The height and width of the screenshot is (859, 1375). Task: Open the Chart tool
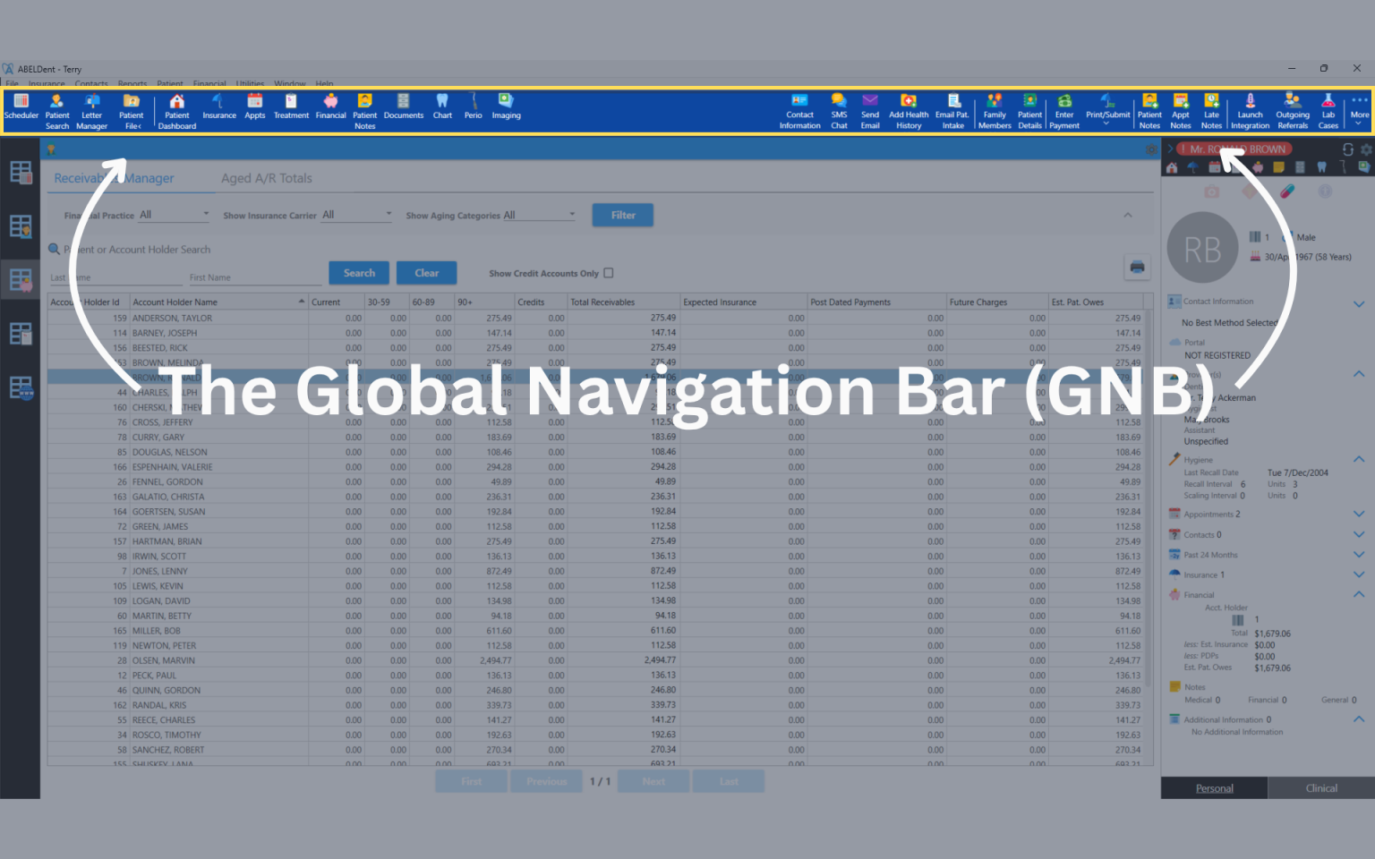pyautogui.click(x=442, y=107)
